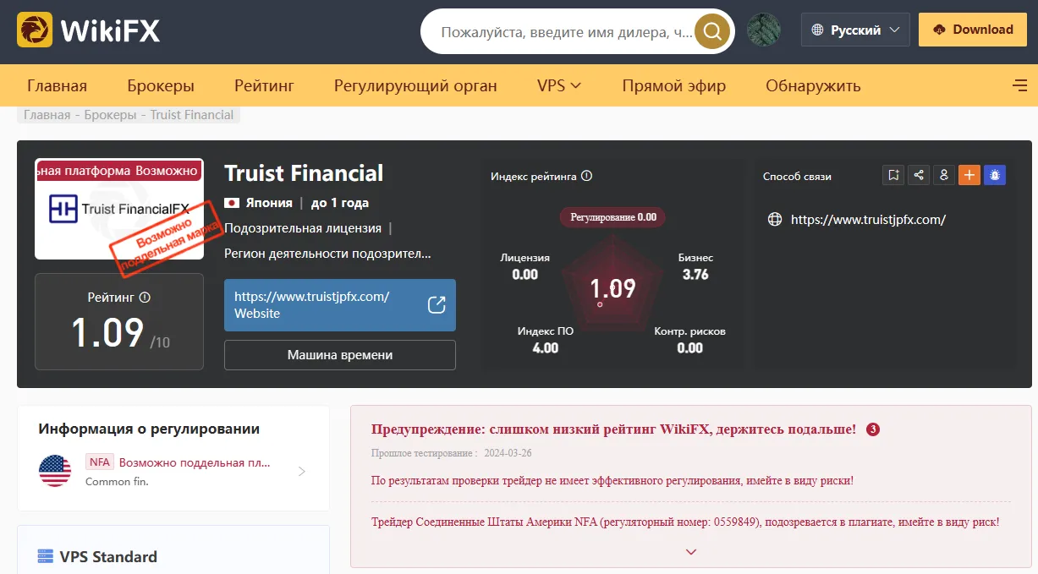Click the blue truistjpfx.com Website button
1038x574 pixels.
340,305
